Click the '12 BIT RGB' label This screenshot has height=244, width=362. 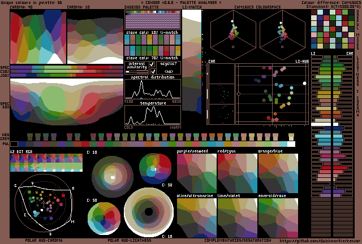coord(21,151)
